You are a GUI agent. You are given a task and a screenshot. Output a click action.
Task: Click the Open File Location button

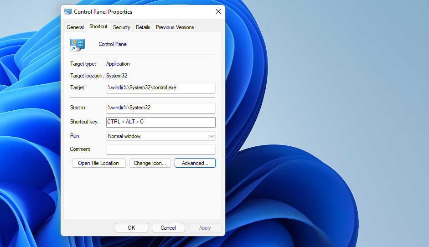click(x=99, y=163)
